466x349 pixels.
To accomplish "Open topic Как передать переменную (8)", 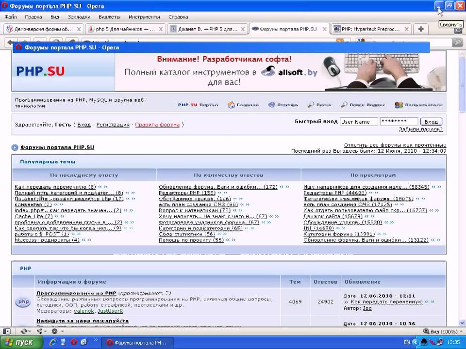I will [x=55, y=187].
